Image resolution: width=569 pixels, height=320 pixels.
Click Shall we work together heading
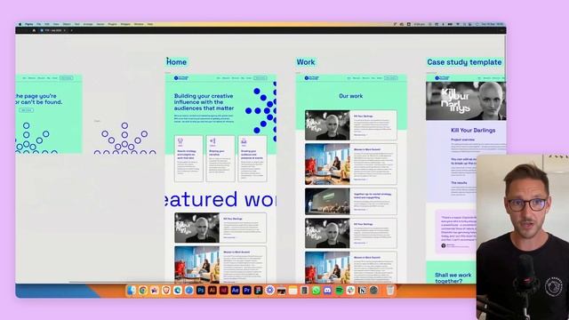tap(453, 278)
